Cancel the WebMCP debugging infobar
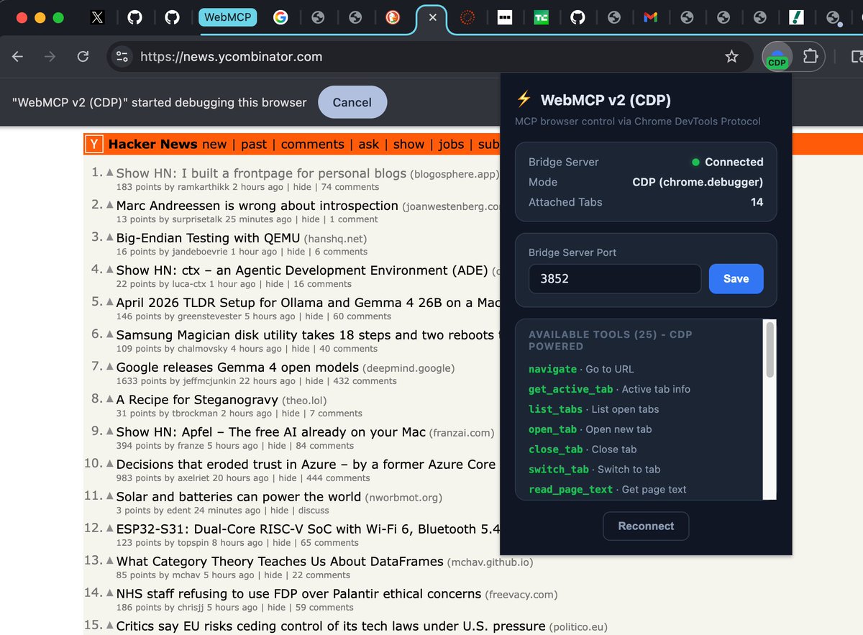This screenshot has height=635, width=863. pos(352,102)
